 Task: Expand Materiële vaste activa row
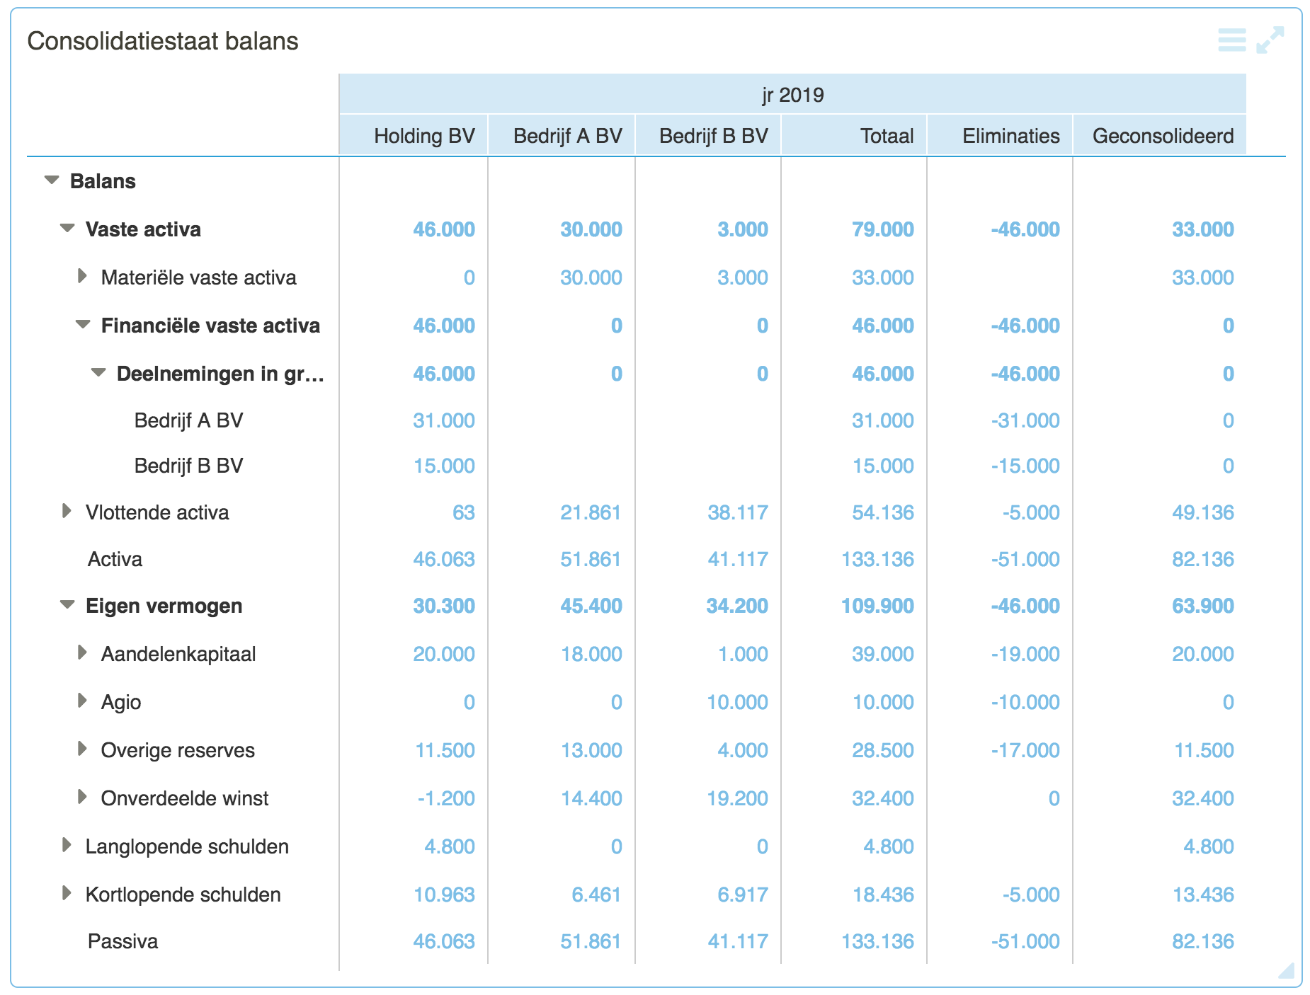click(82, 276)
